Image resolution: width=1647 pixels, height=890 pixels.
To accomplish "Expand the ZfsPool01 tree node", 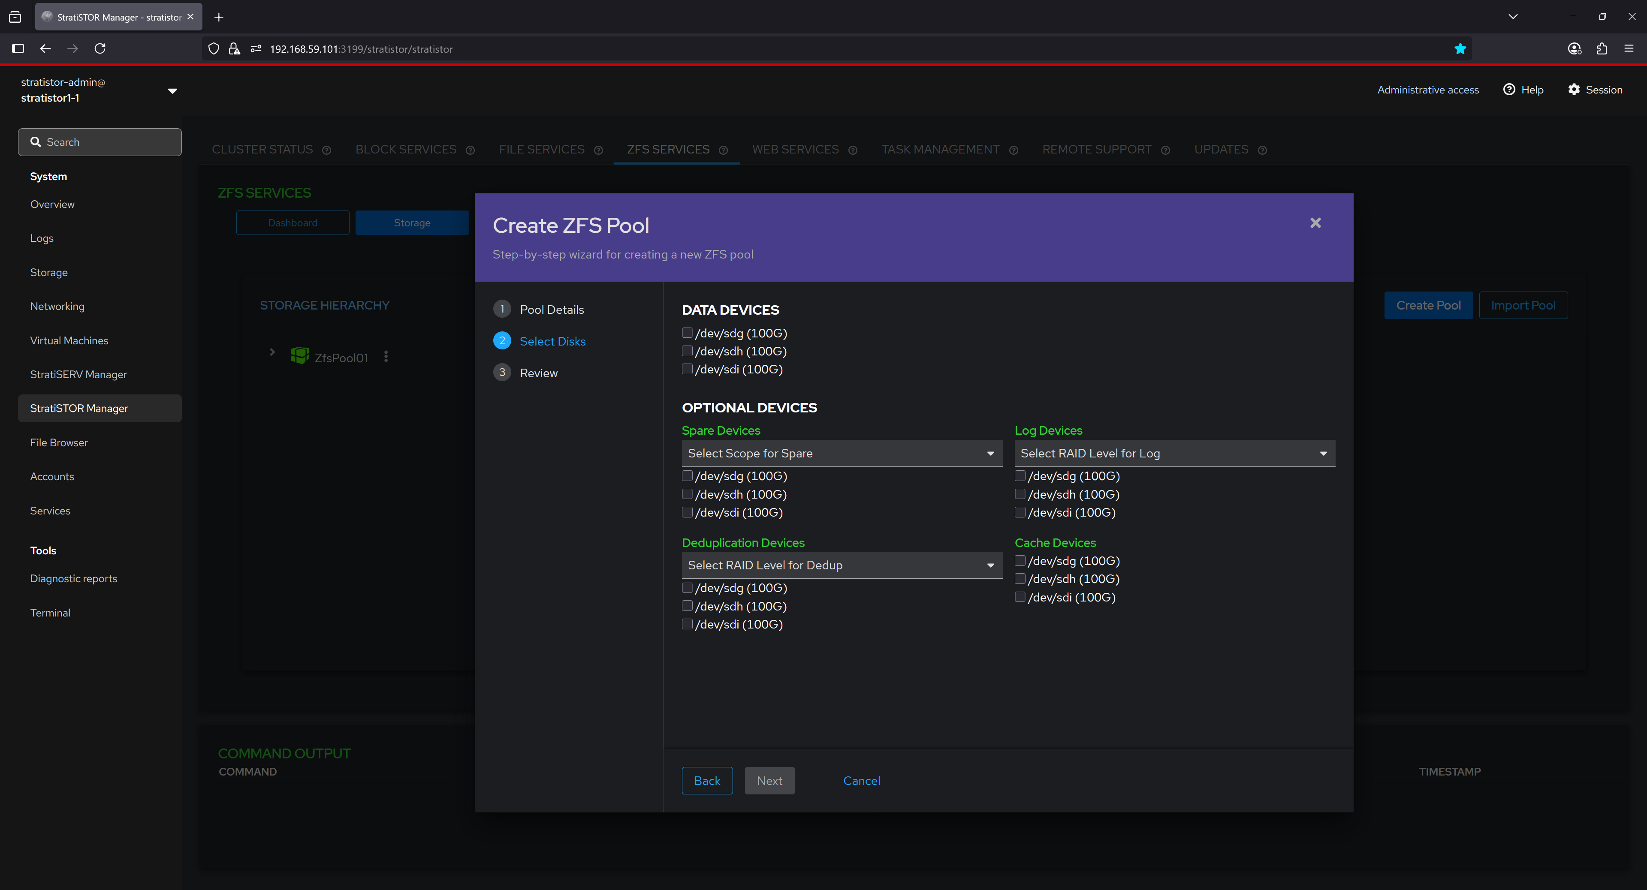I will click(272, 352).
